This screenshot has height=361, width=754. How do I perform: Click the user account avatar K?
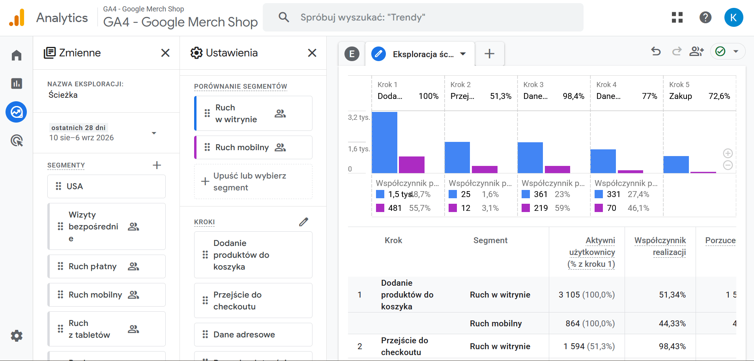733,17
